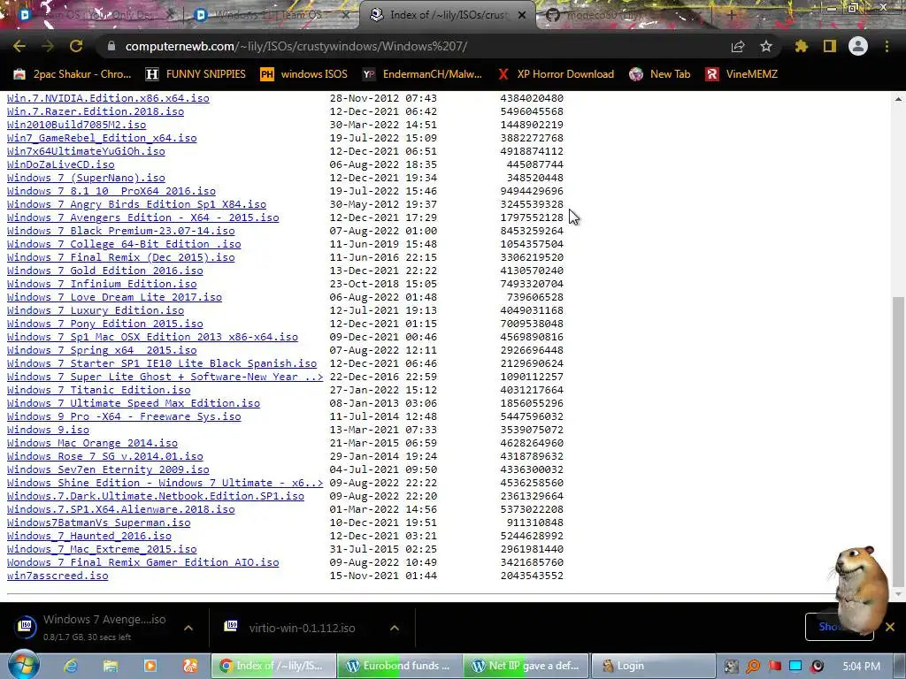The width and height of the screenshot is (906, 679).
Task: Switch to the Windows 11 TeamOS tab
Action: click(268, 15)
